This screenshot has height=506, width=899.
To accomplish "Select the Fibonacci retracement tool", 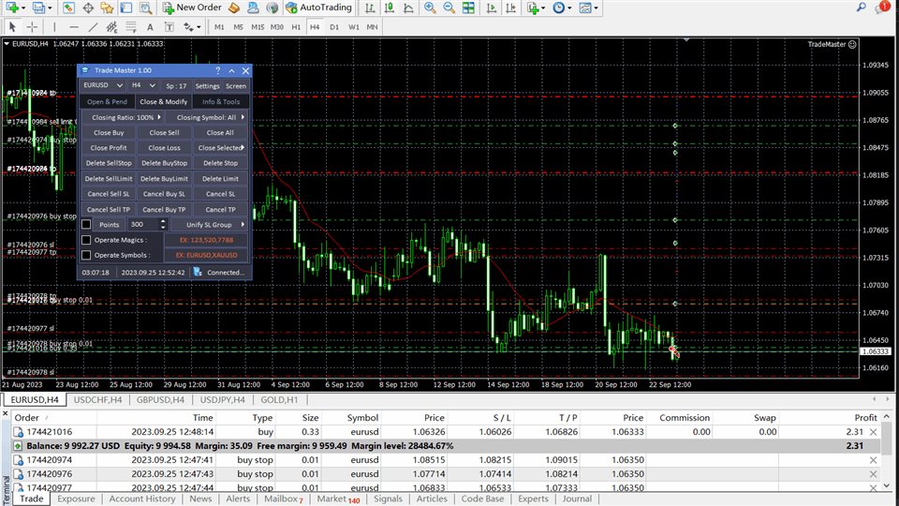I will [131, 26].
